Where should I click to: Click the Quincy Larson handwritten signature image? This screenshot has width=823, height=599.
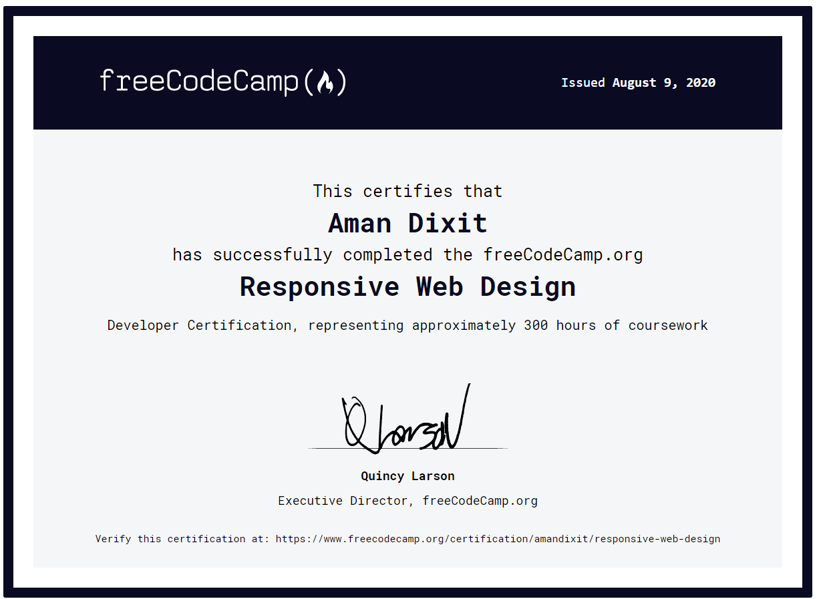click(406, 419)
